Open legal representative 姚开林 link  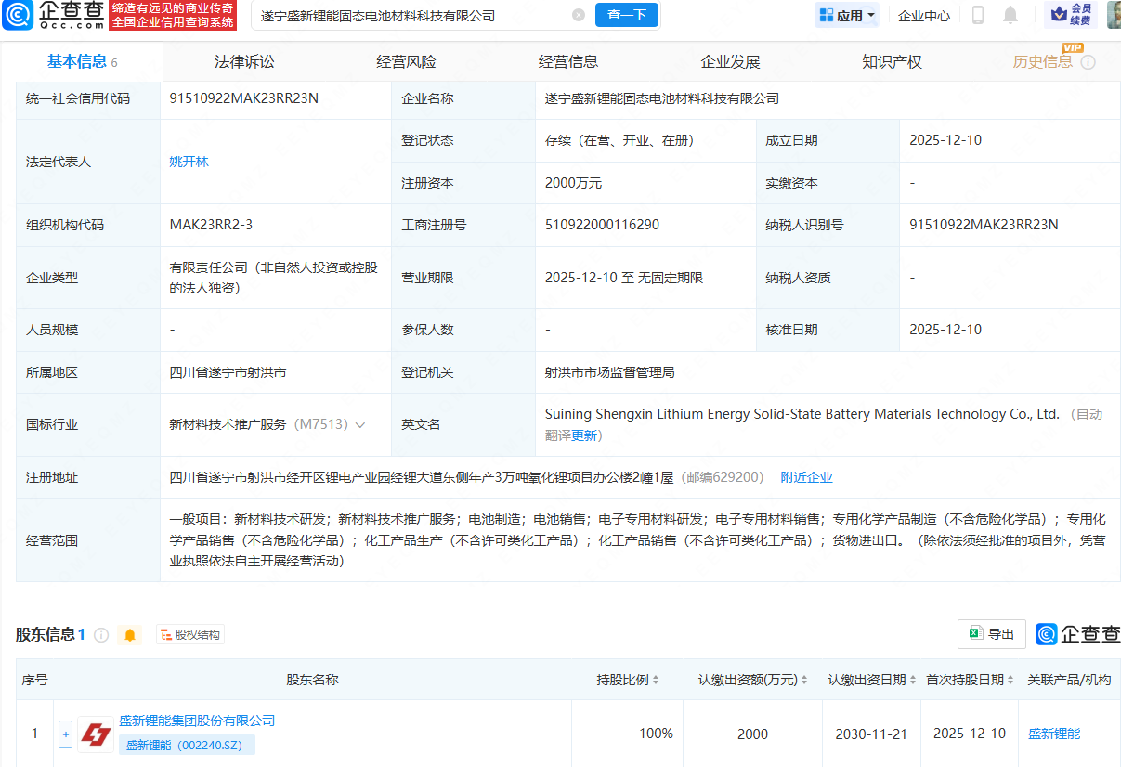point(189,162)
